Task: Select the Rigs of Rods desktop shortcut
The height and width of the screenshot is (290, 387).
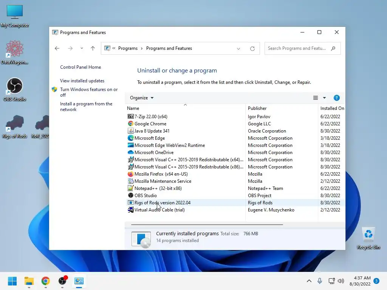Action: click(x=15, y=126)
